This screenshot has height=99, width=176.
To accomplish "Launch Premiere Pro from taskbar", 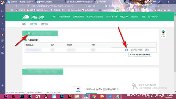I will (x=6, y=96).
